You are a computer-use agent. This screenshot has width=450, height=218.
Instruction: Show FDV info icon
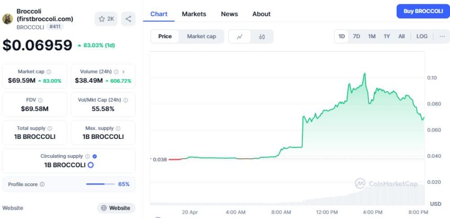(x=40, y=100)
